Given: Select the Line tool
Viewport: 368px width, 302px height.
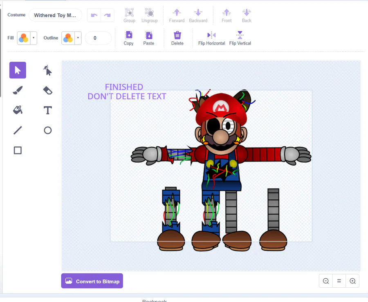Looking at the screenshot, I should click(x=18, y=130).
